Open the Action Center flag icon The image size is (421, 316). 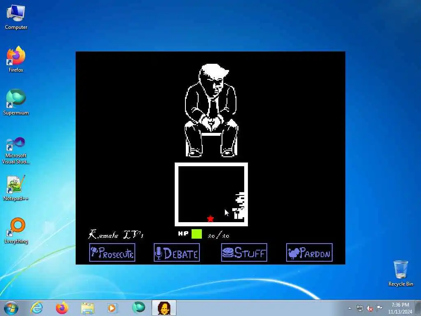point(379,308)
